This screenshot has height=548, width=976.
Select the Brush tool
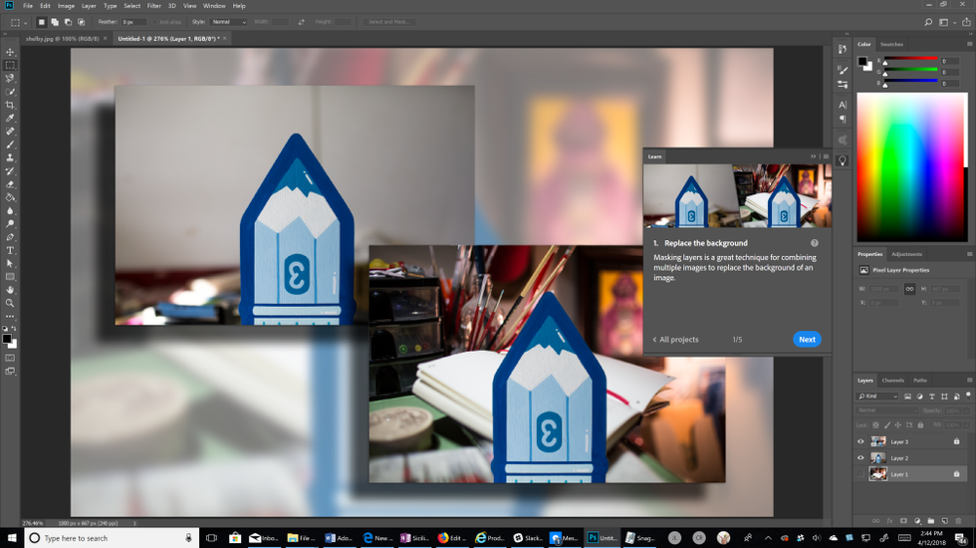[x=10, y=144]
